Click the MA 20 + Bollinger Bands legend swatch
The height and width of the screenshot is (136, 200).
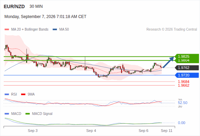(x=7, y=30)
